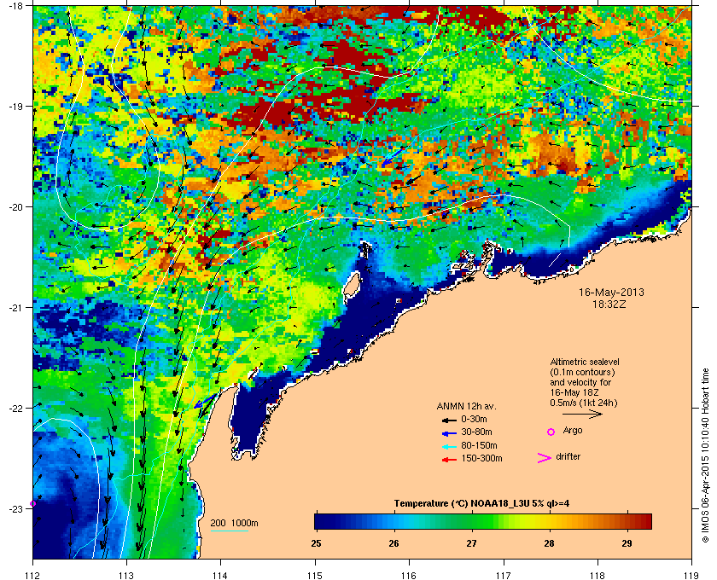The width and height of the screenshot is (717, 580).
Task: Click the '80-150m' depth label
Action: pyautogui.click(x=479, y=445)
